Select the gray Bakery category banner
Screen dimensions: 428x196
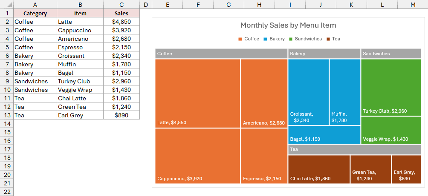324,54
